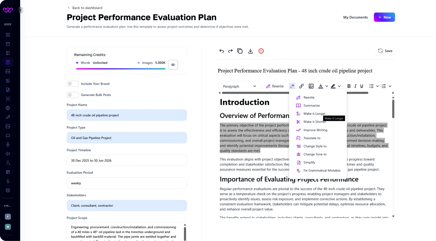The width and height of the screenshot is (436, 241).
Task: Click the Project Scope textarea scrollbar
Action: click(185, 233)
